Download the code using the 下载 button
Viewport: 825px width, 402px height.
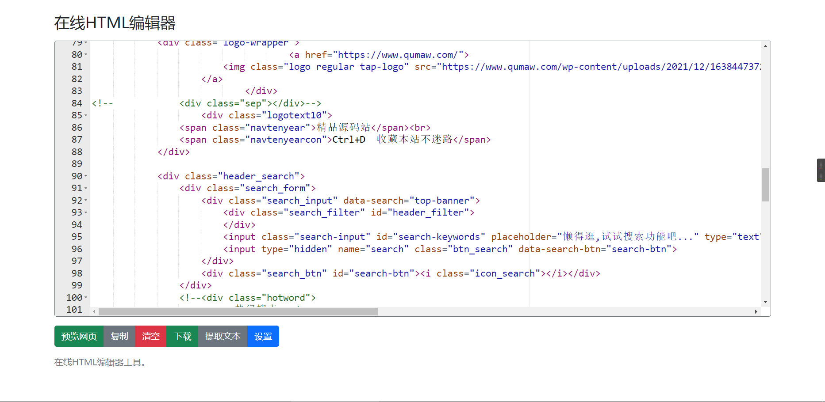point(182,336)
